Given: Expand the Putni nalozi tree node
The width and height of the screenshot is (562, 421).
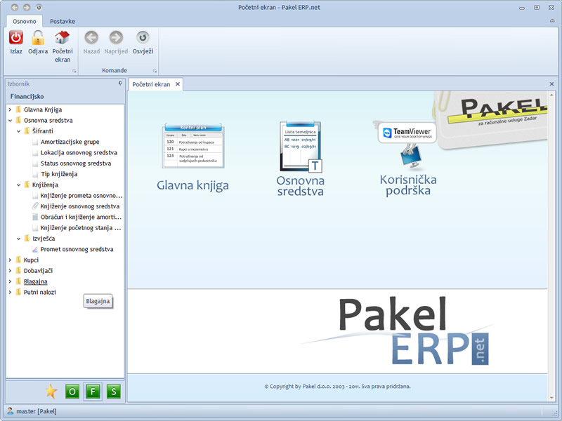Looking at the screenshot, I should [11, 292].
